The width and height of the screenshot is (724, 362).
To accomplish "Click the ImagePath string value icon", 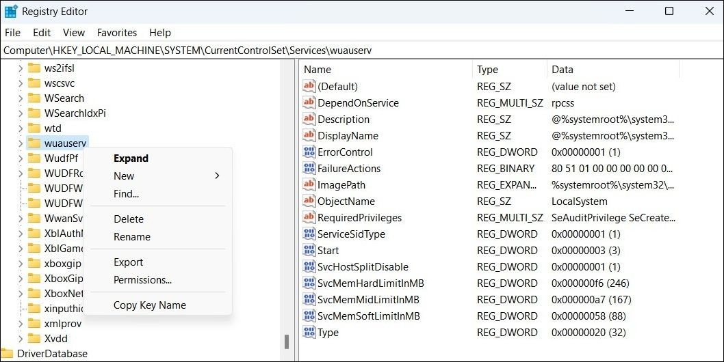I will coord(309,184).
